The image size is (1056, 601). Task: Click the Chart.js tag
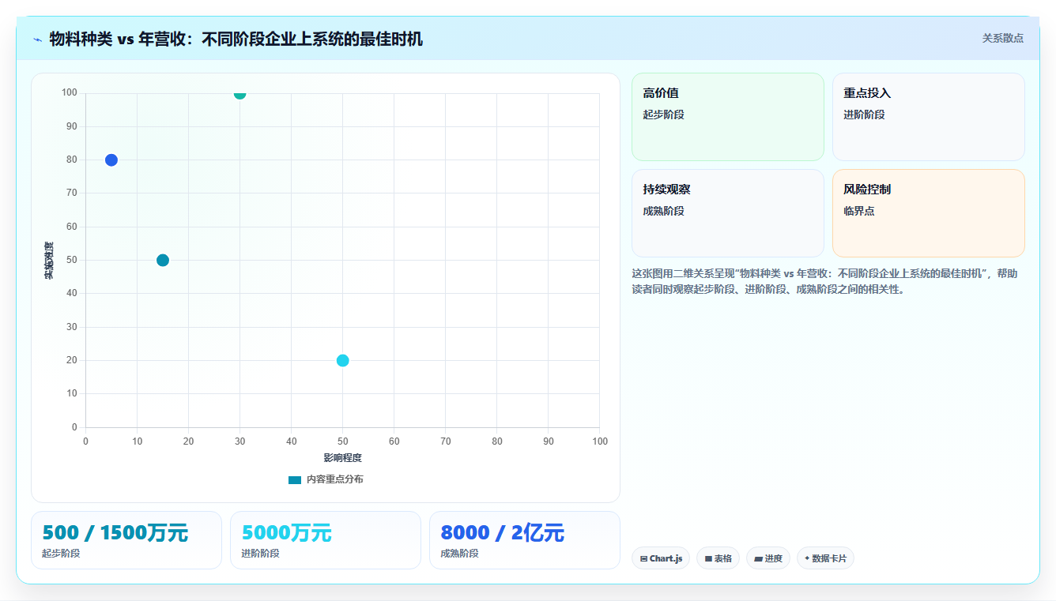click(661, 558)
